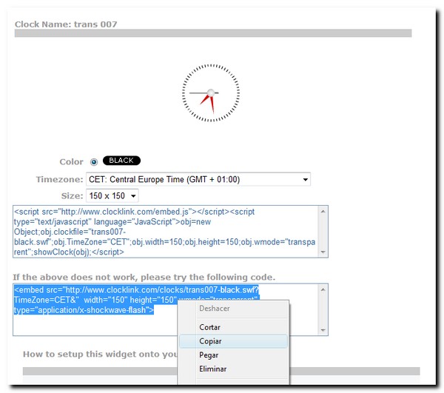Click the analog clock preview

click(x=211, y=93)
